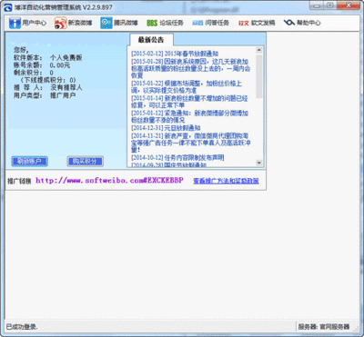This screenshot has height=337, width=364.
Task: Open the softweibo.com promotion URL
Action: pos(109,181)
